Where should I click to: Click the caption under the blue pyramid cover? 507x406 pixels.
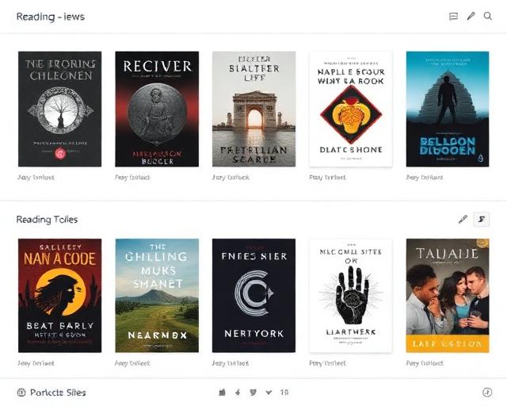[x=425, y=177]
